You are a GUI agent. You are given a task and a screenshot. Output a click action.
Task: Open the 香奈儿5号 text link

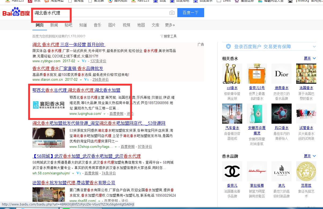[x=257, y=88]
